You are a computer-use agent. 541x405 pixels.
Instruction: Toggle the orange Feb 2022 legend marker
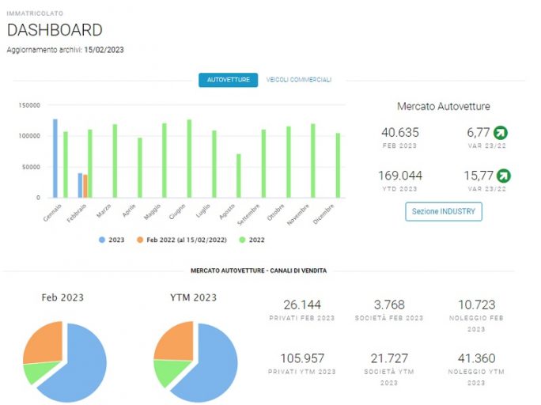(x=140, y=240)
